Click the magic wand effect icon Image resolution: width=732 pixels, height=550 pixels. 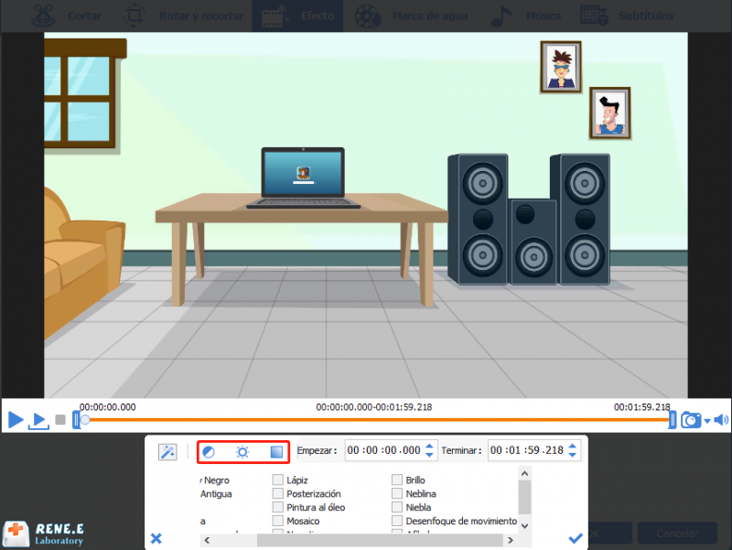pos(167,451)
